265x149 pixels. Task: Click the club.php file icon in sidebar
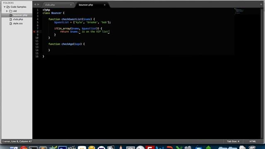(x=11, y=19)
